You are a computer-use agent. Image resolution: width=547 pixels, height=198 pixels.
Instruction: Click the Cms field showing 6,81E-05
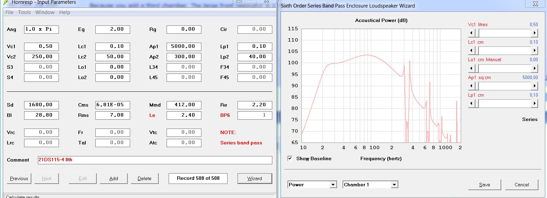(113, 105)
